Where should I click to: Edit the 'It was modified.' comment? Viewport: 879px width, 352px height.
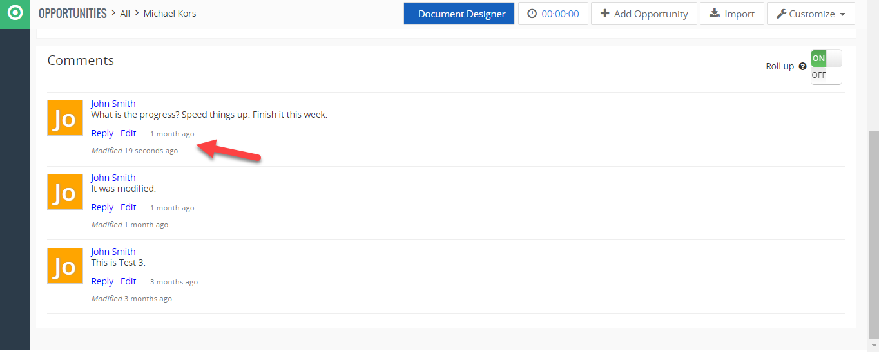coord(128,207)
